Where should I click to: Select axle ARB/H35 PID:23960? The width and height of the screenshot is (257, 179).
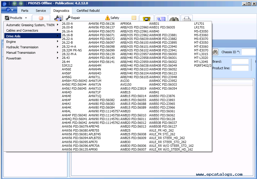[x=135, y=27]
